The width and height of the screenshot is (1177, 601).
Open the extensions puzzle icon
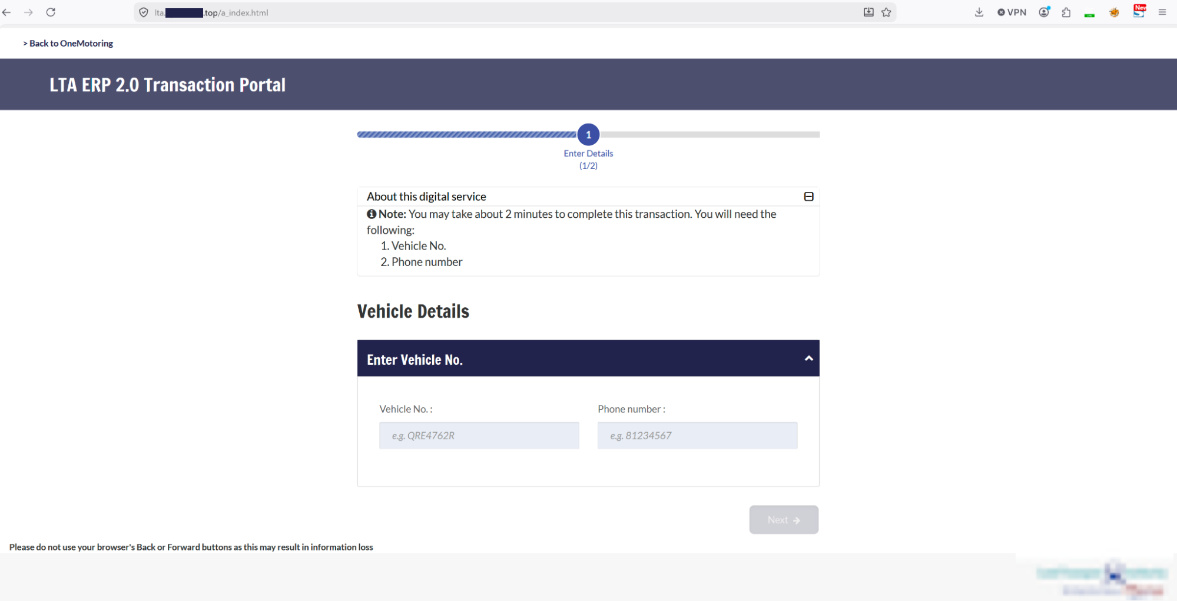click(1066, 12)
